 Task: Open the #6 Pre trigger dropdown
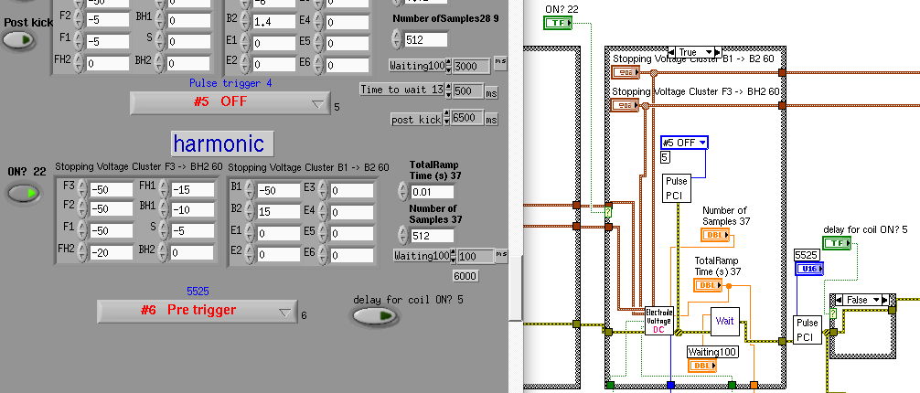pos(196,311)
